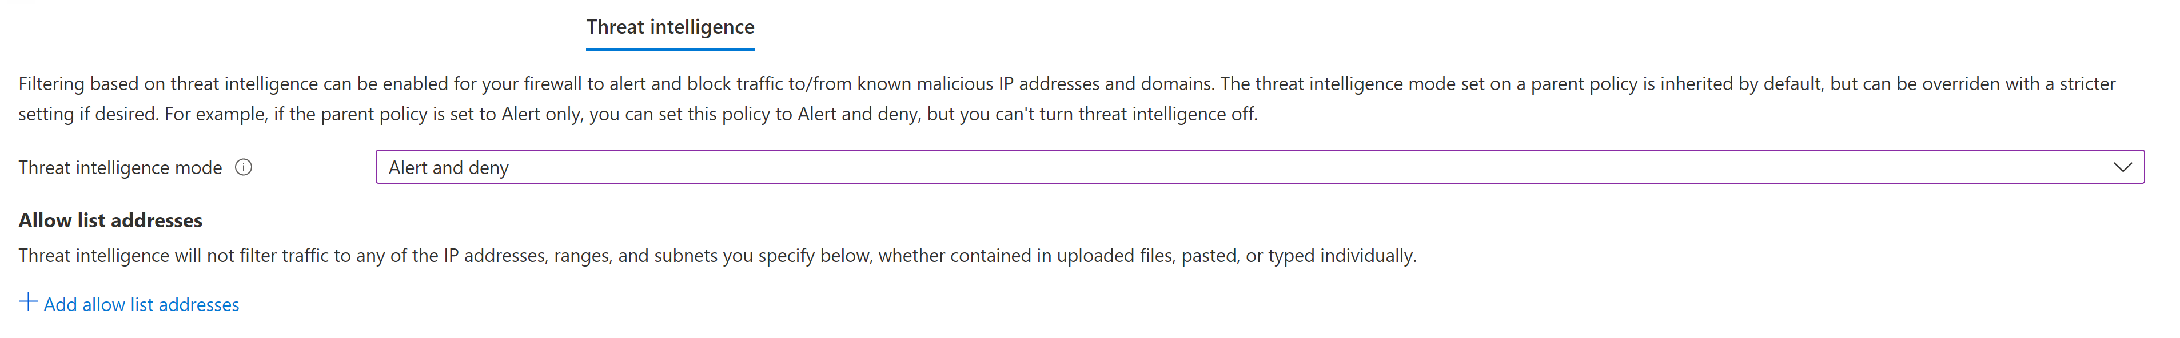
Task: Click the chevron arrow in the mode dropdown
Action: pyautogui.click(x=2122, y=167)
